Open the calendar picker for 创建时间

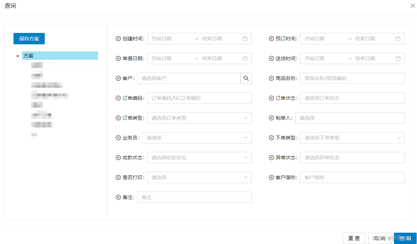(245, 38)
